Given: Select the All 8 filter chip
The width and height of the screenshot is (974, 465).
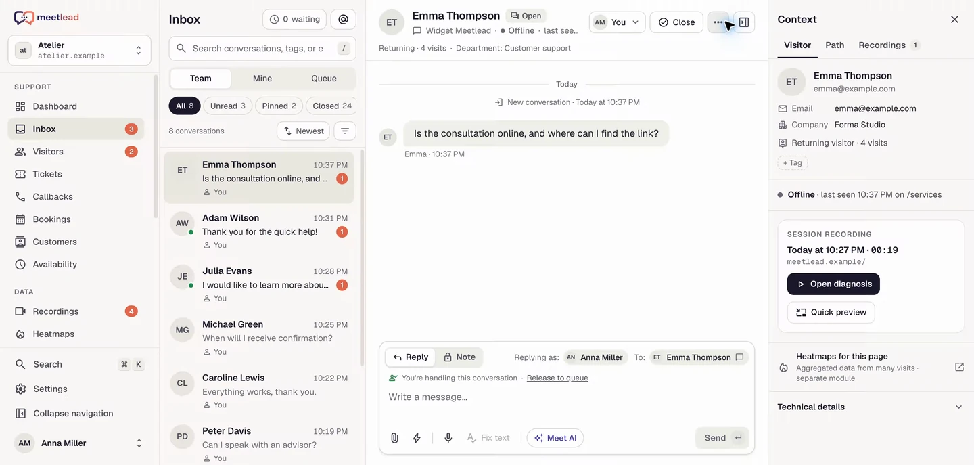Looking at the screenshot, I should pyautogui.click(x=185, y=106).
